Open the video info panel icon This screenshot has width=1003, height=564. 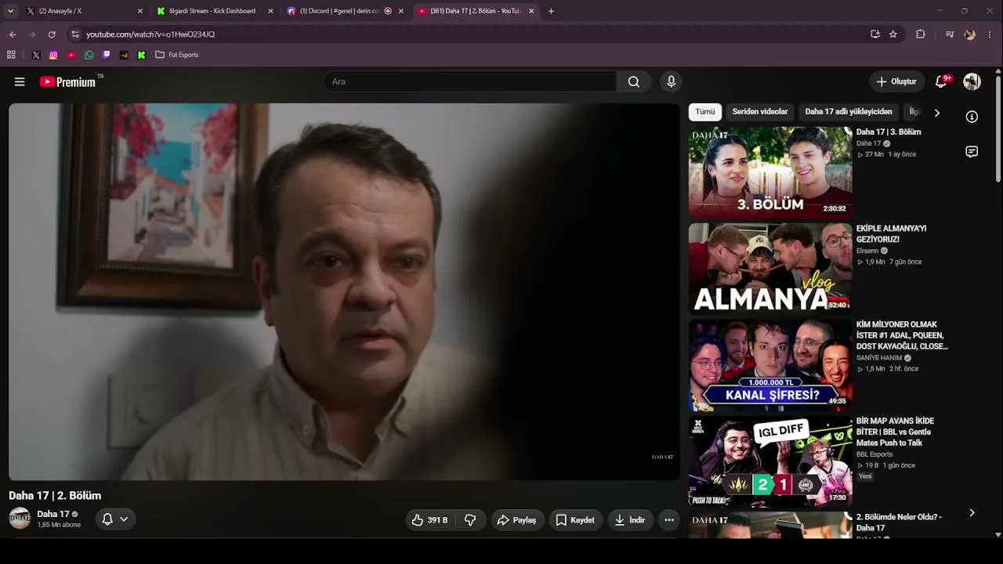(x=972, y=117)
